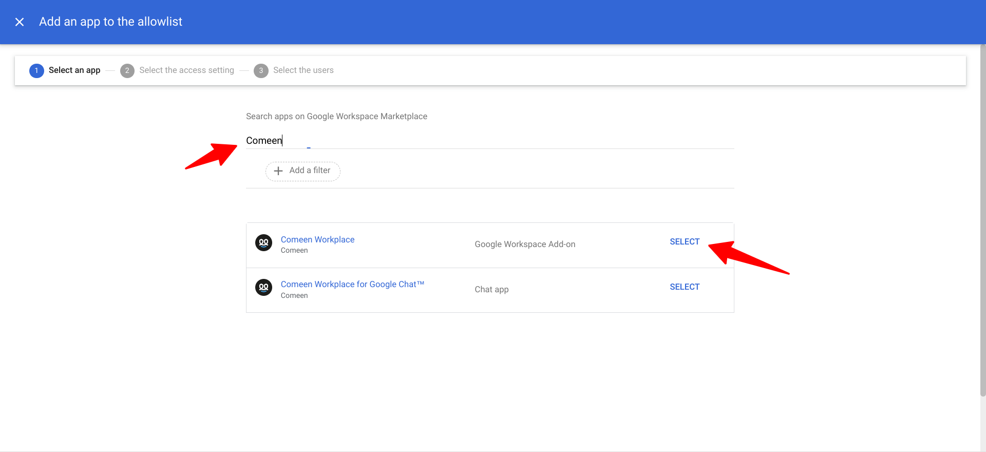
Task: Focus the Marketplace search field containing Comeen
Action: (x=490, y=140)
